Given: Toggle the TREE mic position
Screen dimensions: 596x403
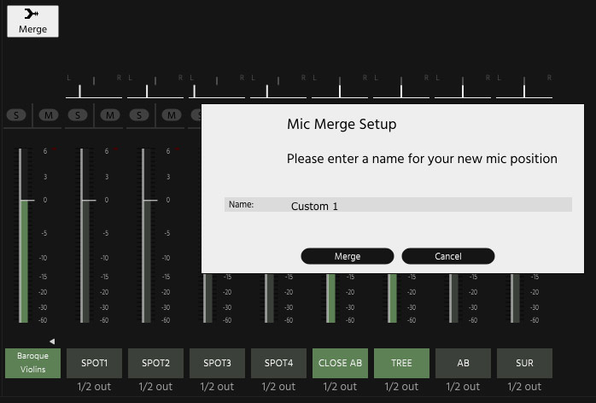Looking at the screenshot, I should 402,363.
